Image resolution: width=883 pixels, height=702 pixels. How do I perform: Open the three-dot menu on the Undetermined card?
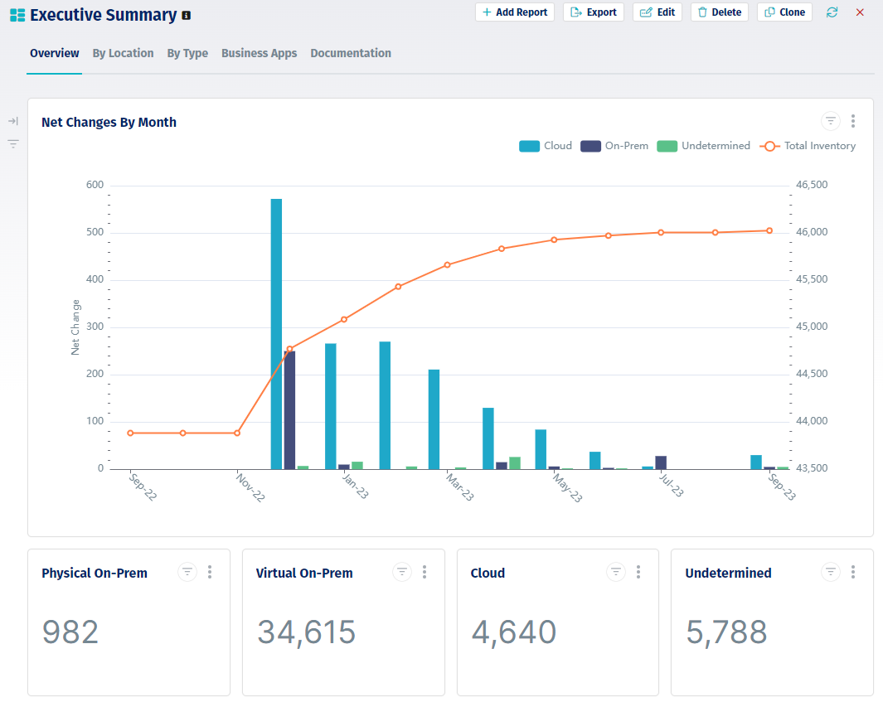[x=853, y=572]
